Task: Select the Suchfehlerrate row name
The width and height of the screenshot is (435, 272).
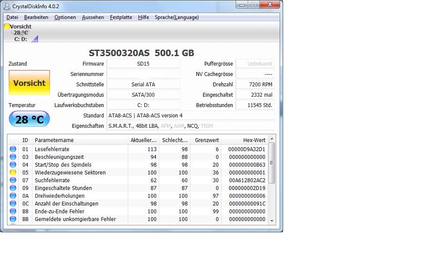Action: coord(52,180)
